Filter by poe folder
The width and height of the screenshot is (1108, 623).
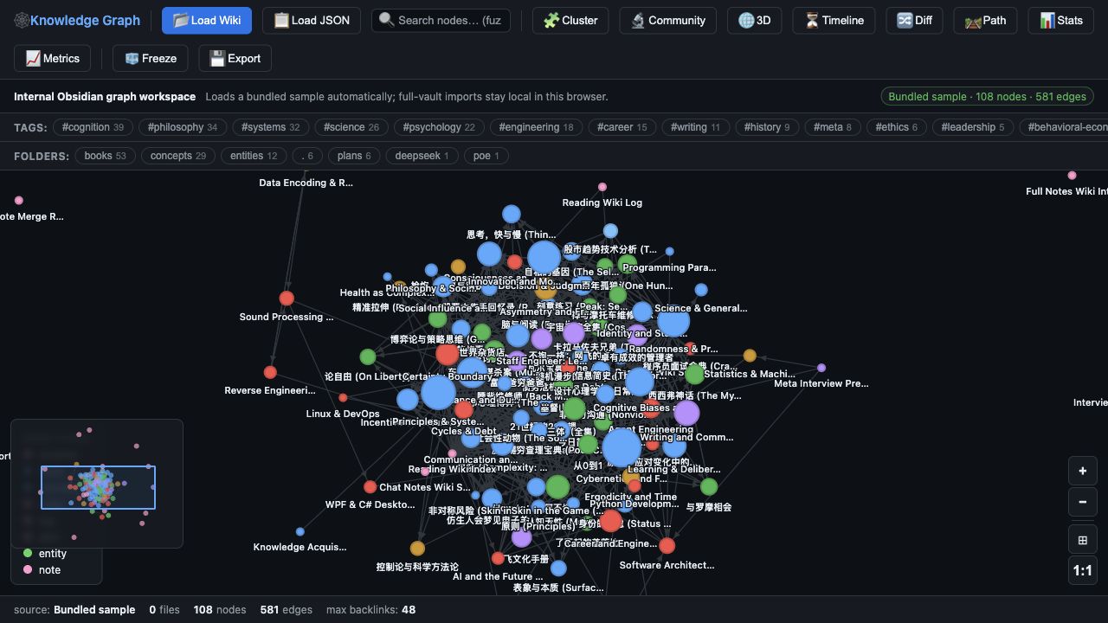coord(486,156)
